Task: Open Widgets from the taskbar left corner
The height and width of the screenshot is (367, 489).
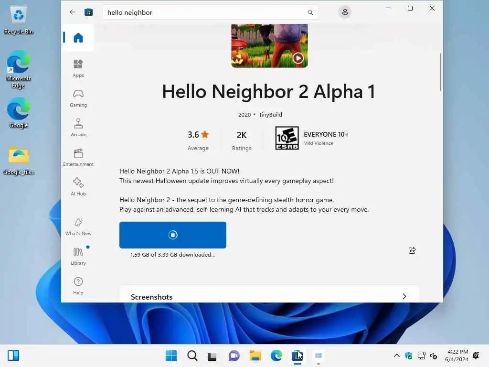Action: click(x=13, y=356)
